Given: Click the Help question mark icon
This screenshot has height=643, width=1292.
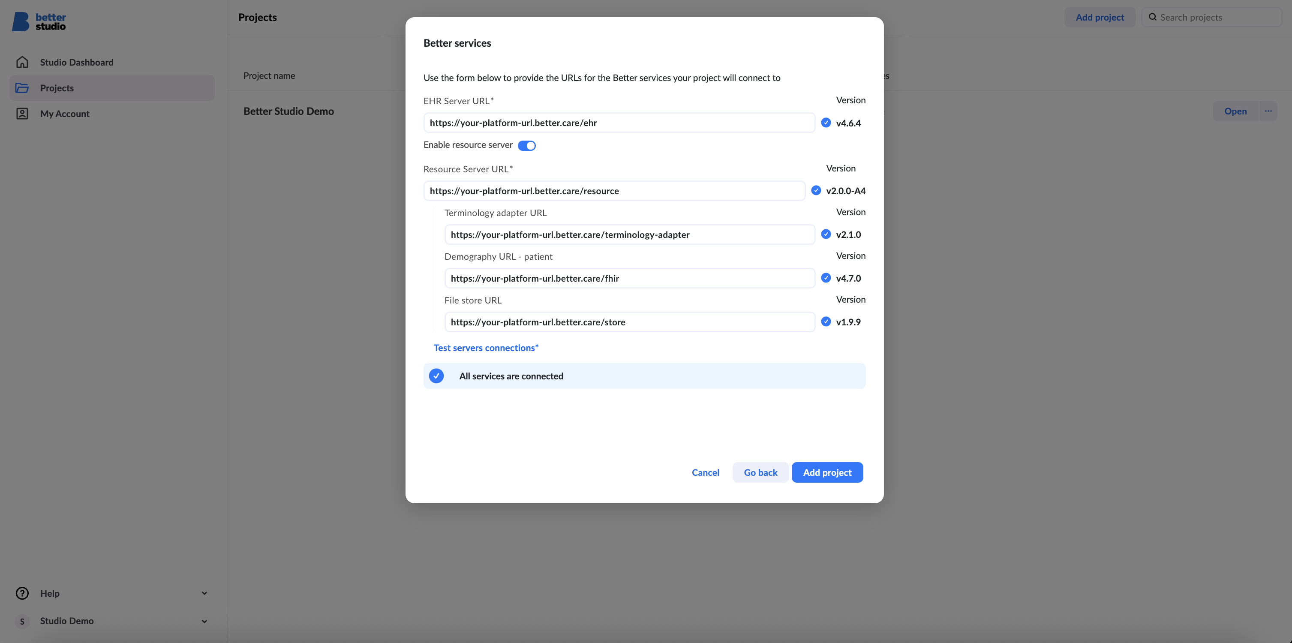Looking at the screenshot, I should click(x=22, y=593).
